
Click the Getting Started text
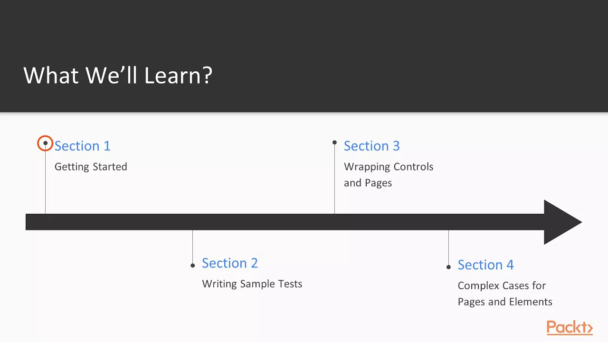[x=91, y=167]
